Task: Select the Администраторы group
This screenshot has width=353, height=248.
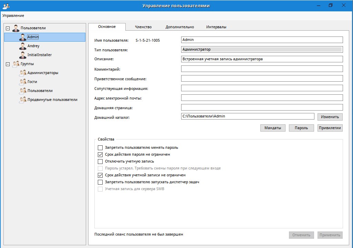Action: click(43, 73)
